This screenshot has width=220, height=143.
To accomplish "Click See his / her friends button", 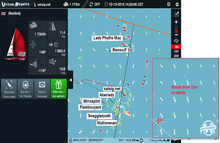I will tap(26, 89).
